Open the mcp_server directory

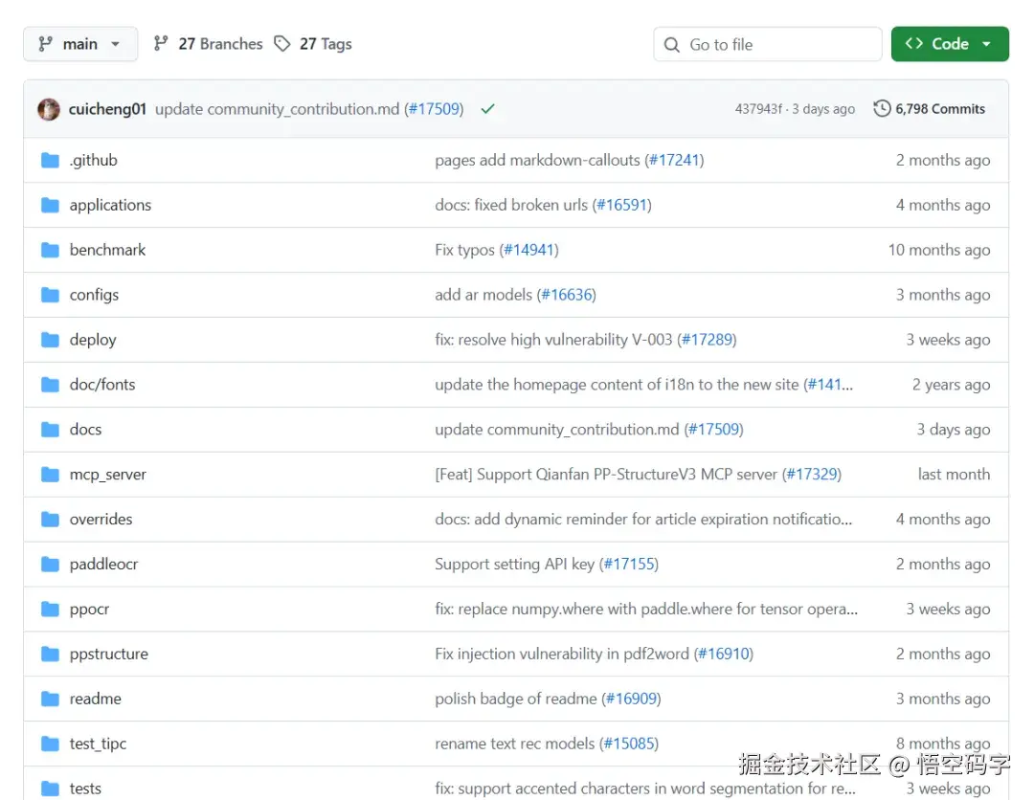point(108,475)
